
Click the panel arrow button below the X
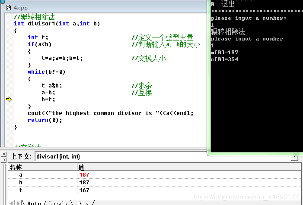coord(3,160)
